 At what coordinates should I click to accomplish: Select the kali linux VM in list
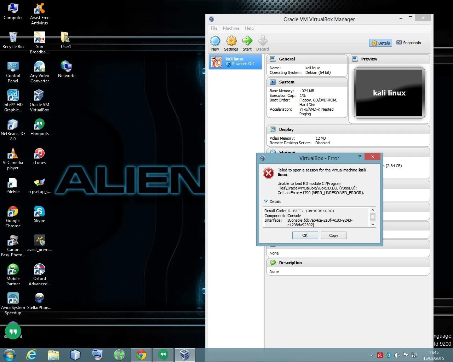pyautogui.click(x=235, y=62)
